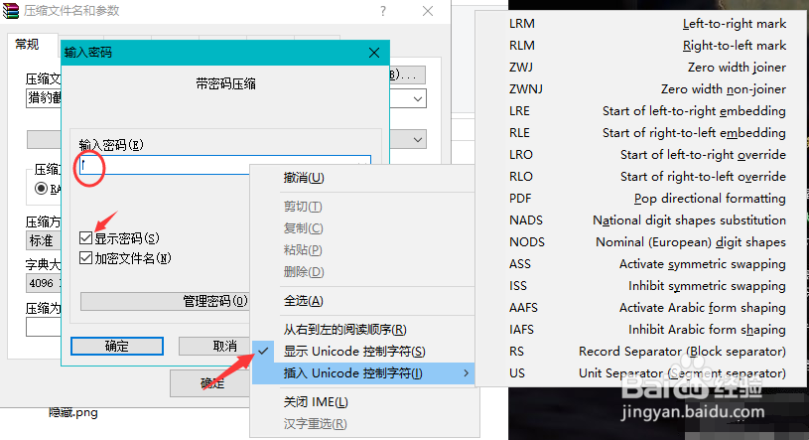This screenshot has width=809, height=440.
Task: Insert ZWNJ Zero width non-joiner
Action: point(642,88)
